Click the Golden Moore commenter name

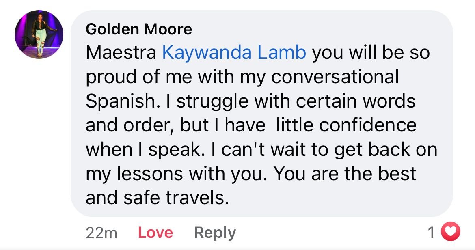[139, 29]
